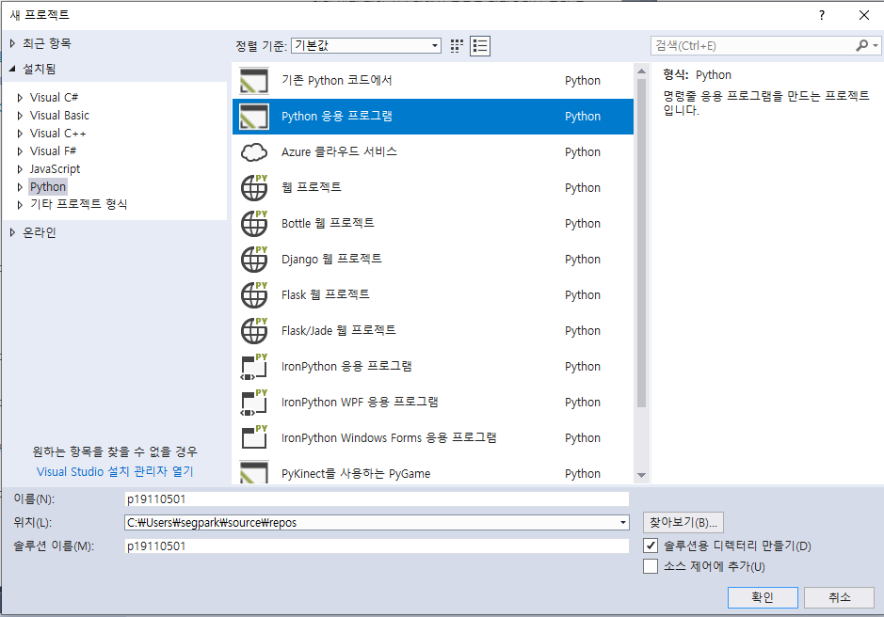Viewport: 884px width, 617px height.
Task: Click the 기존 Python 코드에서 template icon
Action: 253,81
